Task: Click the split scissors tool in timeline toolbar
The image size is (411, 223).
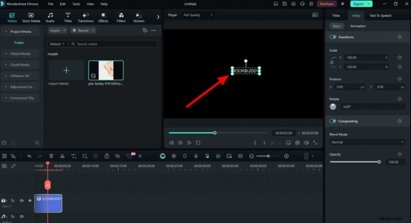Action: pos(62,156)
